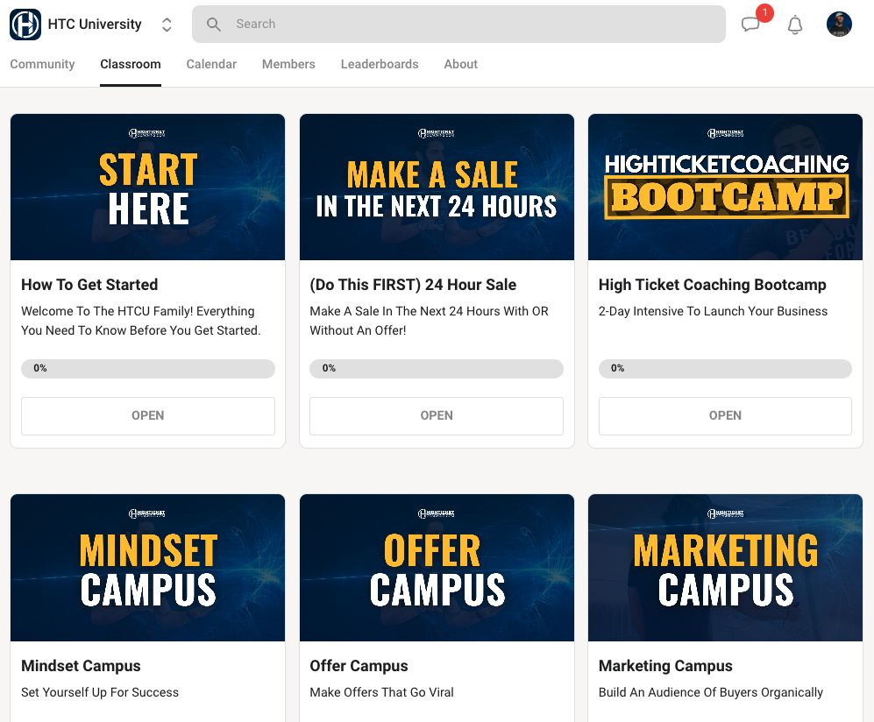View the Leaderboards tab

[x=380, y=64]
